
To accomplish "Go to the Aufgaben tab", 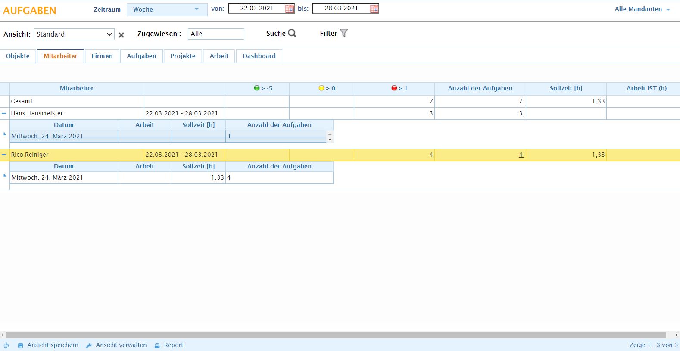I will pyautogui.click(x=141, y=56).
